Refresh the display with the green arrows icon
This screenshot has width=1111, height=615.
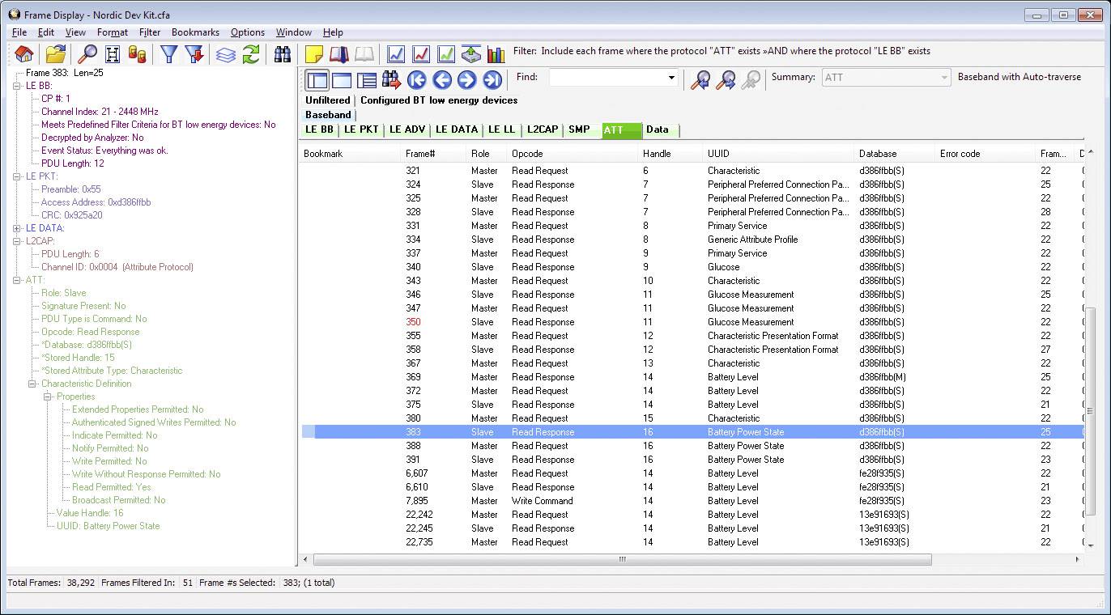[x=252, y=53]
